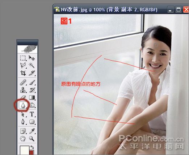Select the History Brush tool
The image size is (189, 155).
click(x=32, y=90)
